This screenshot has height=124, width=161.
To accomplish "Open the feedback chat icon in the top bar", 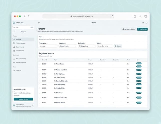I will pos(146,23).
